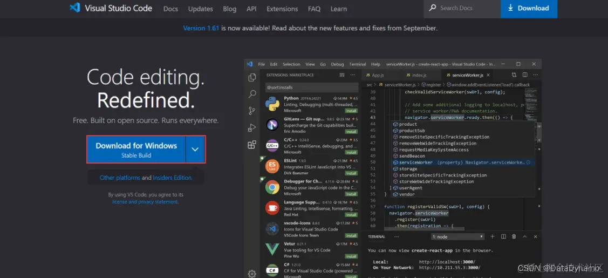Install the Vetur extension
Image resolution: width=608 pixels, height=278 pixels.
coord(351,256)
